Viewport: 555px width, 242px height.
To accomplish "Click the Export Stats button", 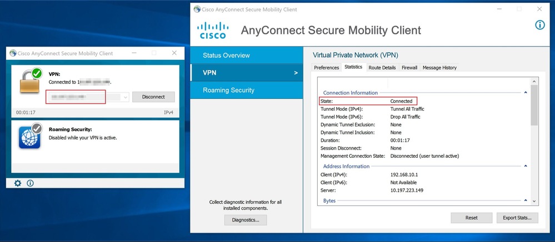I will point(517,218).
